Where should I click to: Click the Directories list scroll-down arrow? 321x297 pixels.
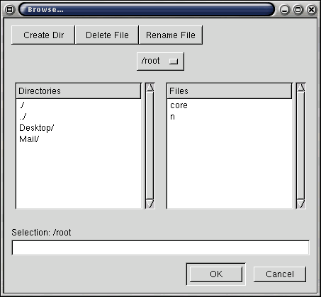150,204
